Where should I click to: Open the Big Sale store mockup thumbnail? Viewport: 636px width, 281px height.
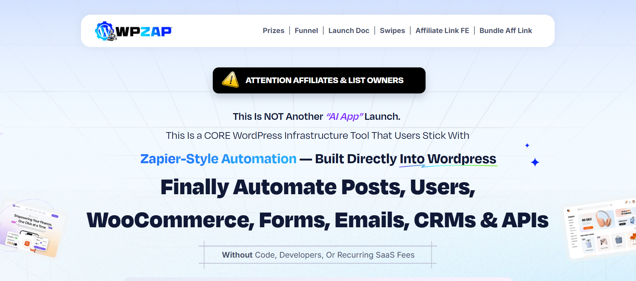point(601,229)
